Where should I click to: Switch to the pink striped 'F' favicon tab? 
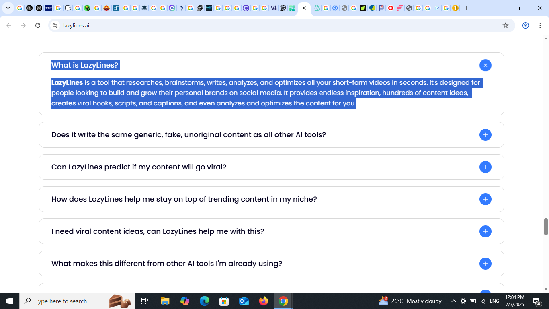pyautogui.click(x=400, y=8)
